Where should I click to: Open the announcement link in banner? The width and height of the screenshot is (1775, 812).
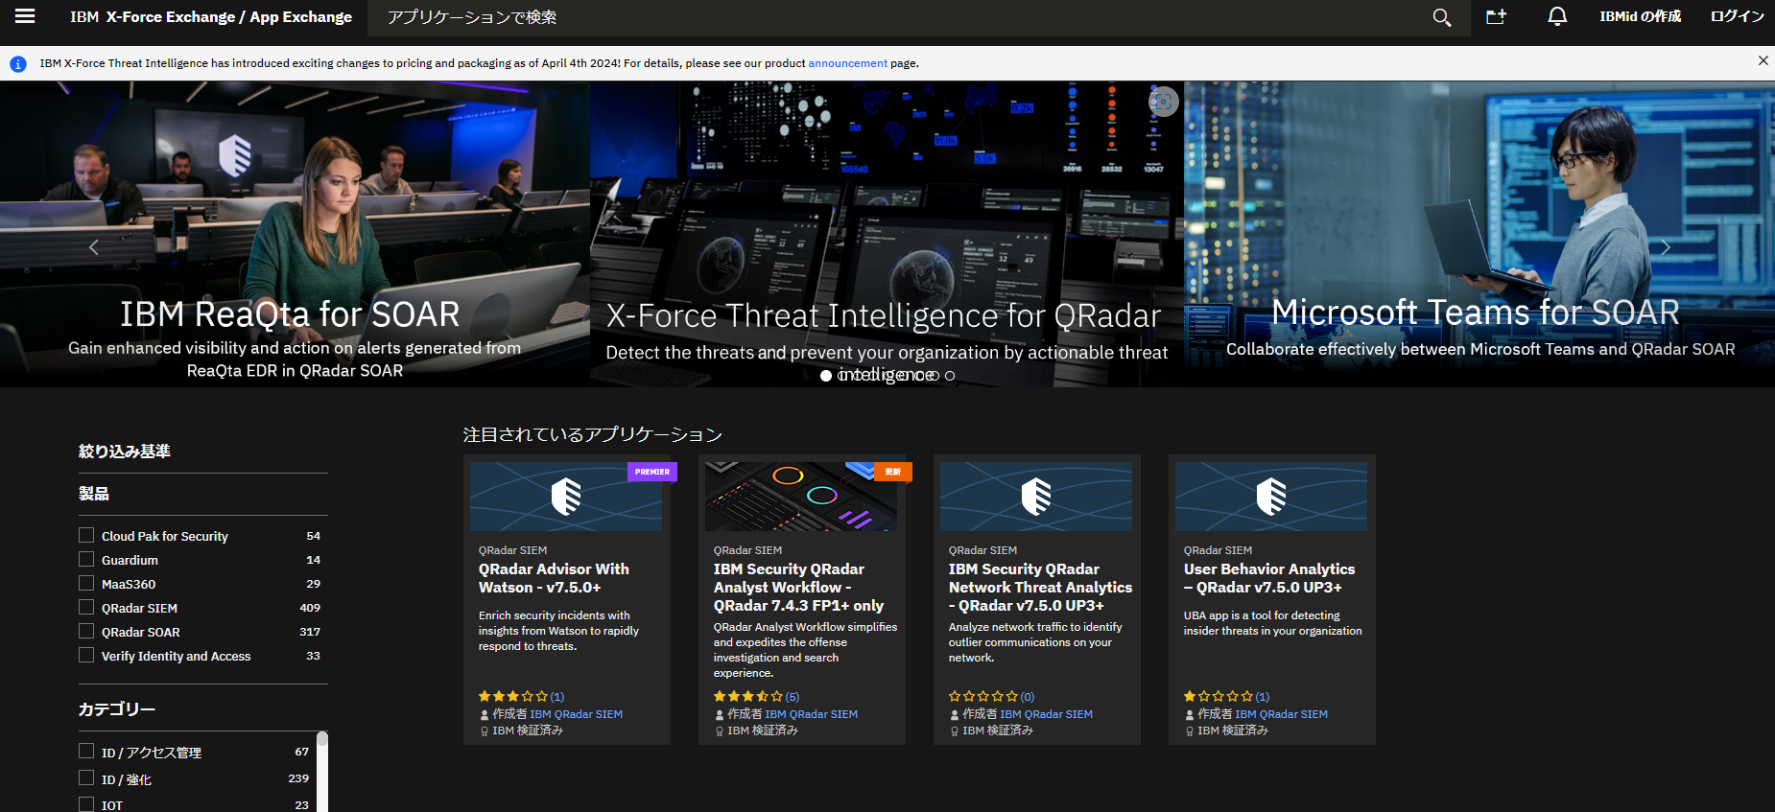[x=847, y=63]
